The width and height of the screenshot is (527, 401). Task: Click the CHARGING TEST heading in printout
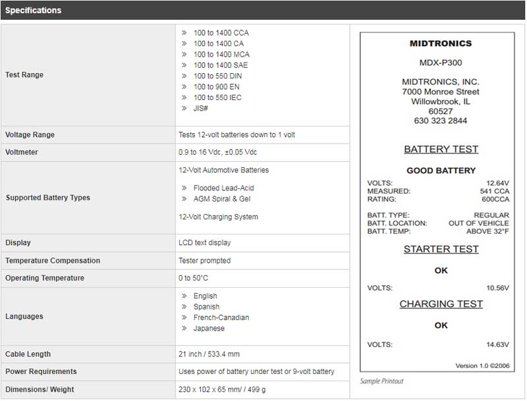[x=441, y=304]
